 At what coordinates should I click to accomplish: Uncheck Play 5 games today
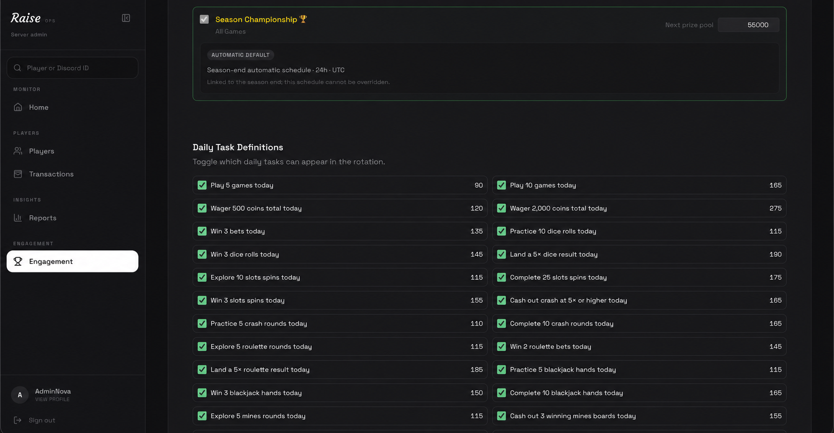(x=202, y=185)
